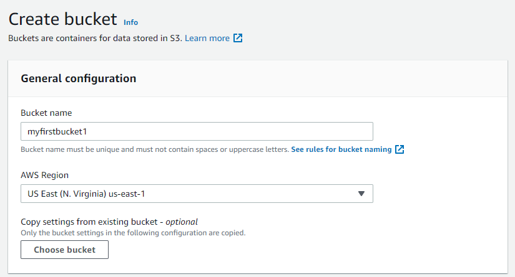Click external link icon after bucket naming rules
The height and width of the screenshot is (277, 515).
400,149
